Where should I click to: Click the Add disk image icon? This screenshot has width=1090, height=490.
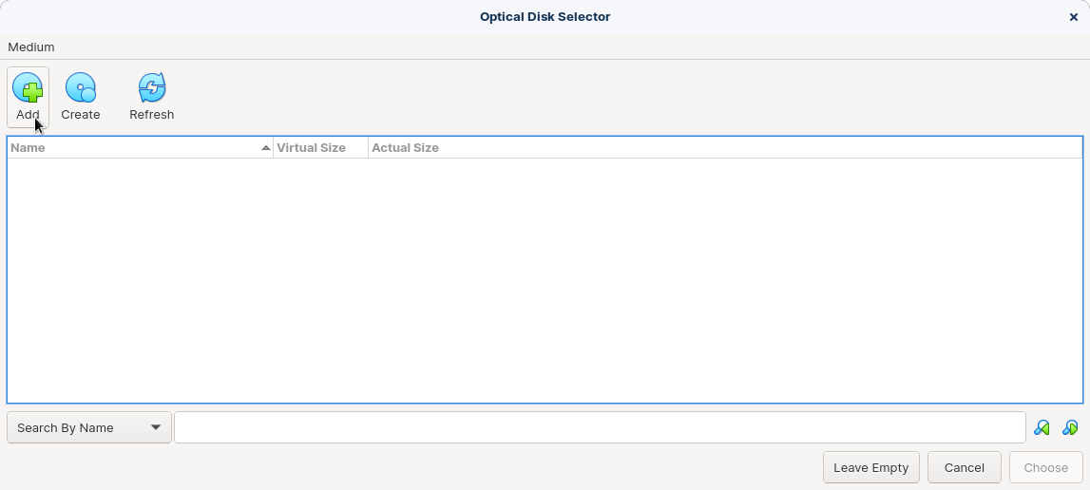[x=28, y=88]
